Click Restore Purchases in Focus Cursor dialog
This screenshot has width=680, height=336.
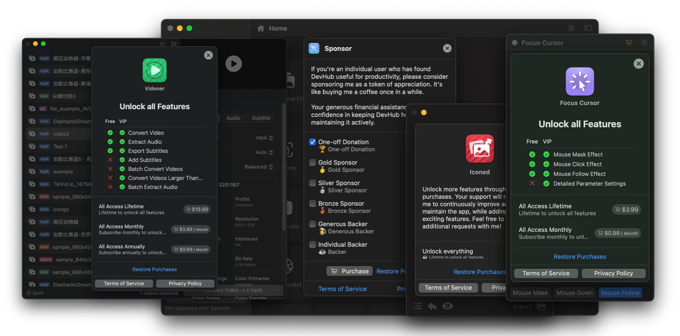click(580, 256)
